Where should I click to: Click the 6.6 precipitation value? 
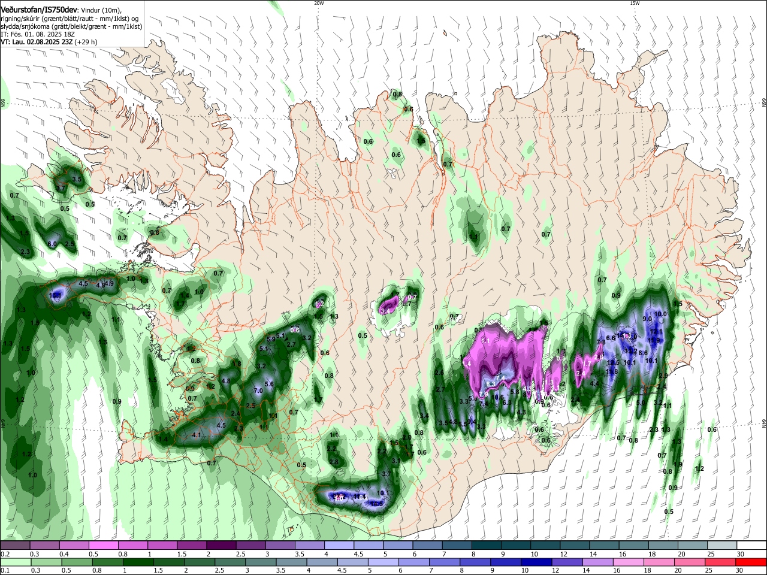(611, 338)
